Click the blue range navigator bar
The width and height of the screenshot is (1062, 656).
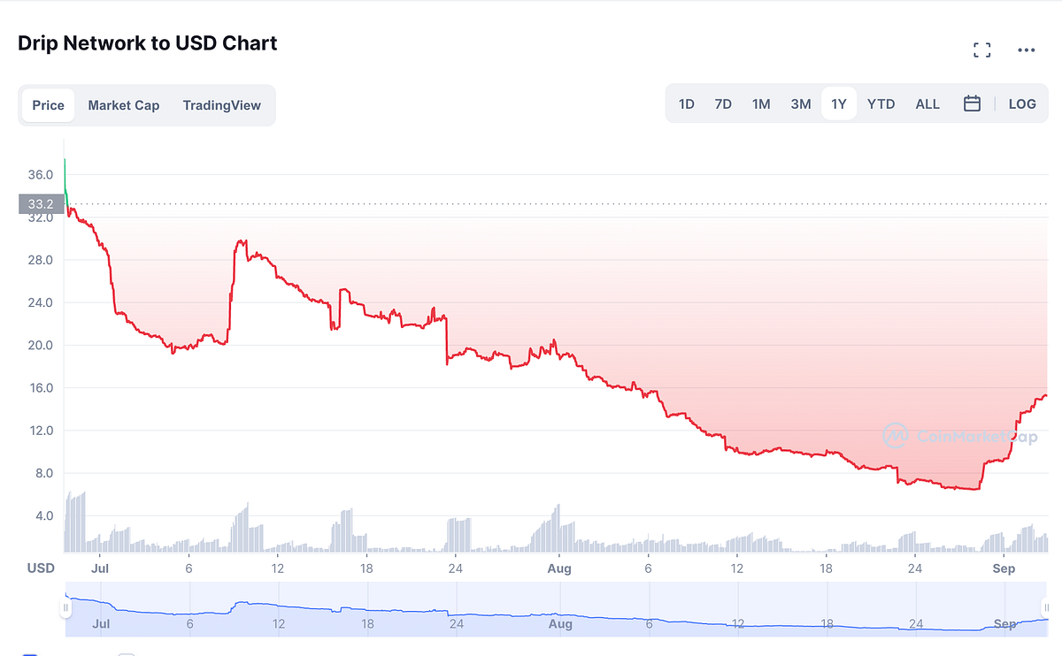[x=558, y=610]
